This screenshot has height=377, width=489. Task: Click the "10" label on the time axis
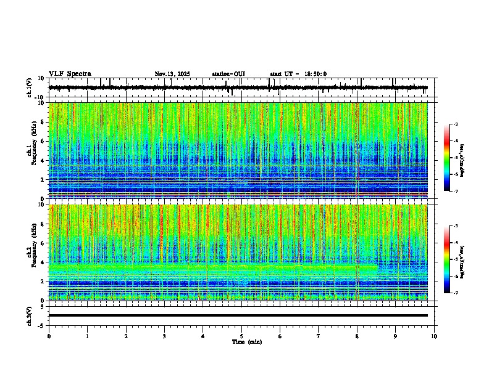(x=434, y=336)
